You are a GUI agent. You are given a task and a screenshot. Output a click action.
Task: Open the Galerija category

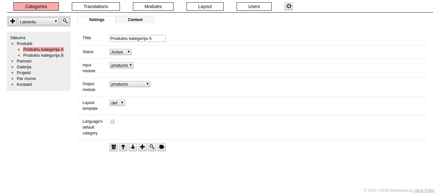click(24, 67)
